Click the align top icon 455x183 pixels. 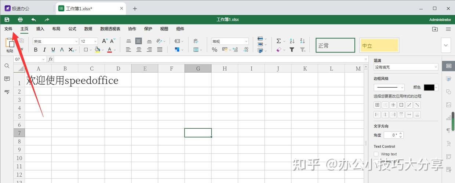click(128, 41)
